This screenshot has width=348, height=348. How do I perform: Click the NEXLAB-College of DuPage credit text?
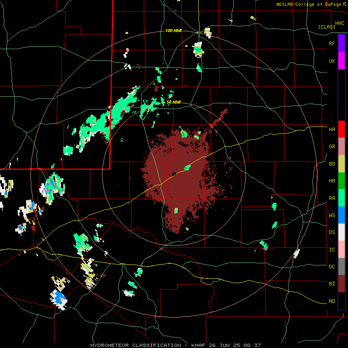(310, 4)
